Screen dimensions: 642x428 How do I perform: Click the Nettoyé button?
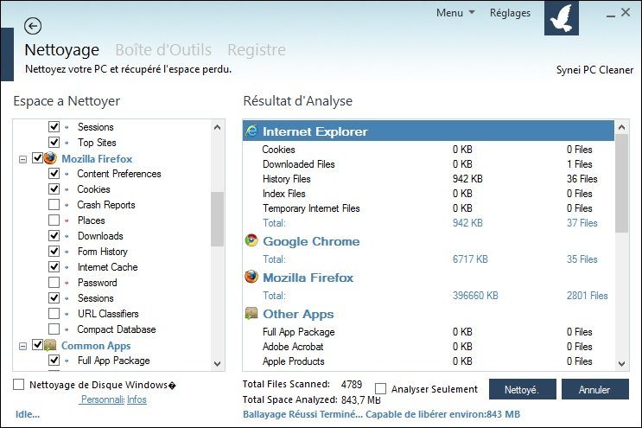[x=523, y=389]
